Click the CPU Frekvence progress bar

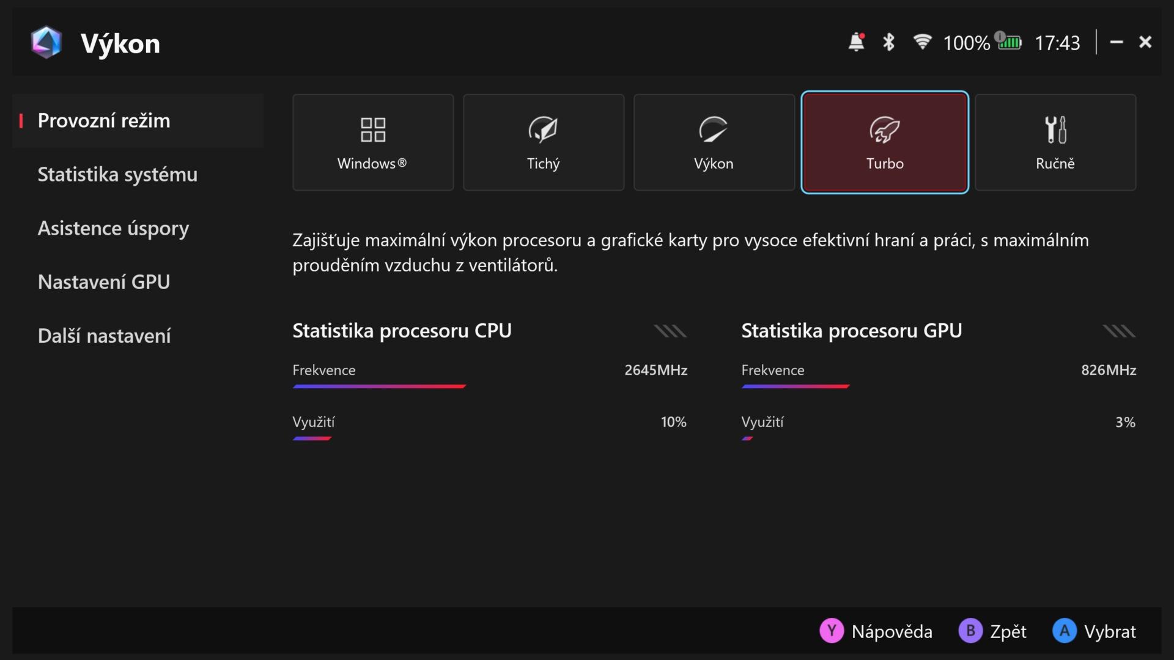point(379,386)
